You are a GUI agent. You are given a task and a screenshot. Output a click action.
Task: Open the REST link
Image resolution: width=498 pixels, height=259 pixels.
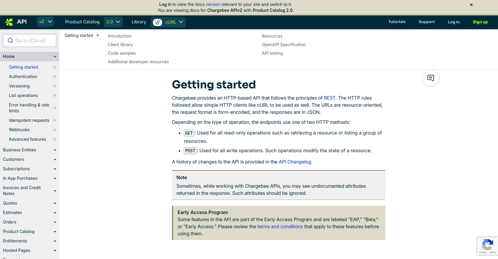coord(330,98)
